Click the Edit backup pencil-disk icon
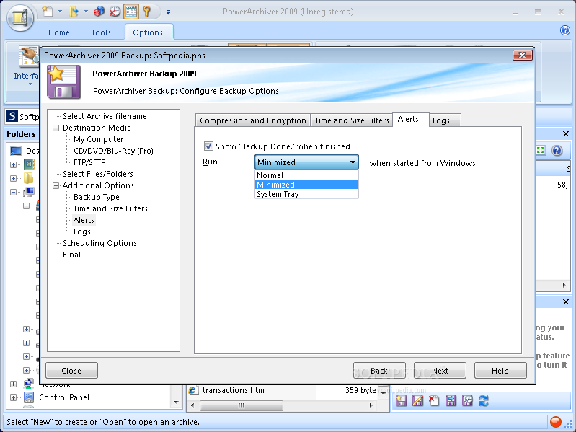The height and width of the screenshot is (432, 576). click(417, 400)
